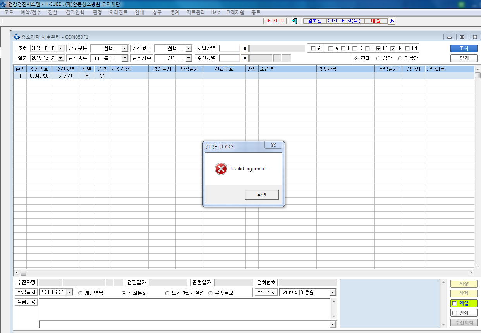
Task: Check the ALL grade checkbox
Action: (313, 48)
